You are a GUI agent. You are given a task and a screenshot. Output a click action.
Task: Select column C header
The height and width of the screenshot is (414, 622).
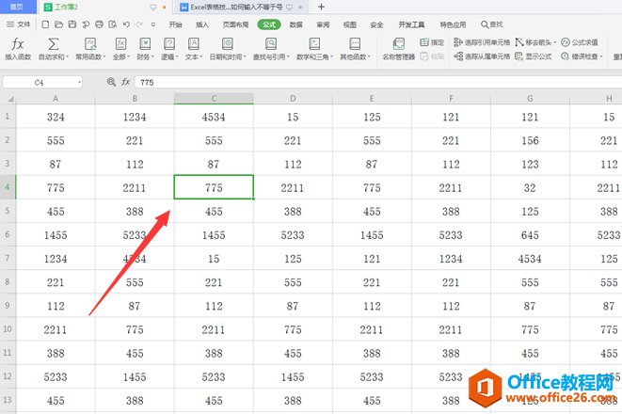click(214, 99)
